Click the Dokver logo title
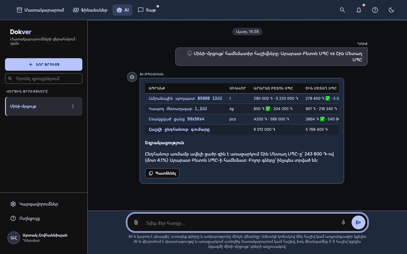 21,32
